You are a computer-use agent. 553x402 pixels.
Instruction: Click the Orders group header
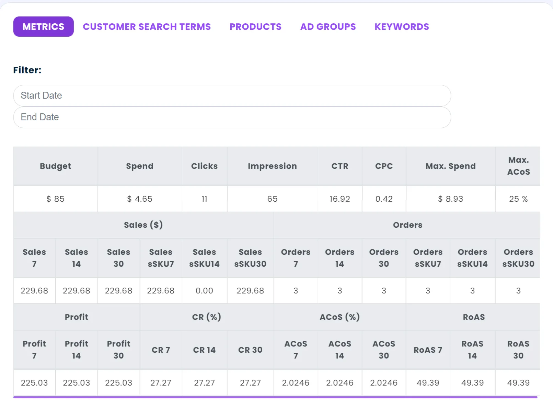click(x=407, y=225)
